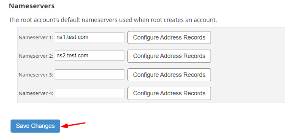
Task: Select Configure Address Records for Nameserver 4
Action: [169, 93]
